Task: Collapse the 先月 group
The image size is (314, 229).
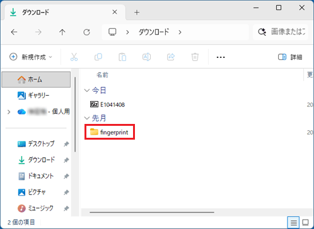Action: pyautogui.click(x=87, y=118)
